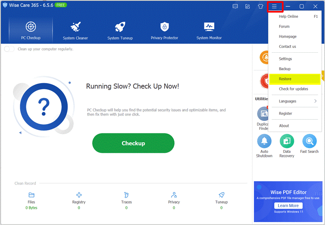
Task: Click the edit note icon in title bar
Action: (x=248, y=6)
